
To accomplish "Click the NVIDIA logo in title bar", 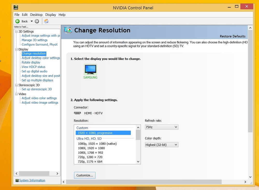I will point(16,7).
